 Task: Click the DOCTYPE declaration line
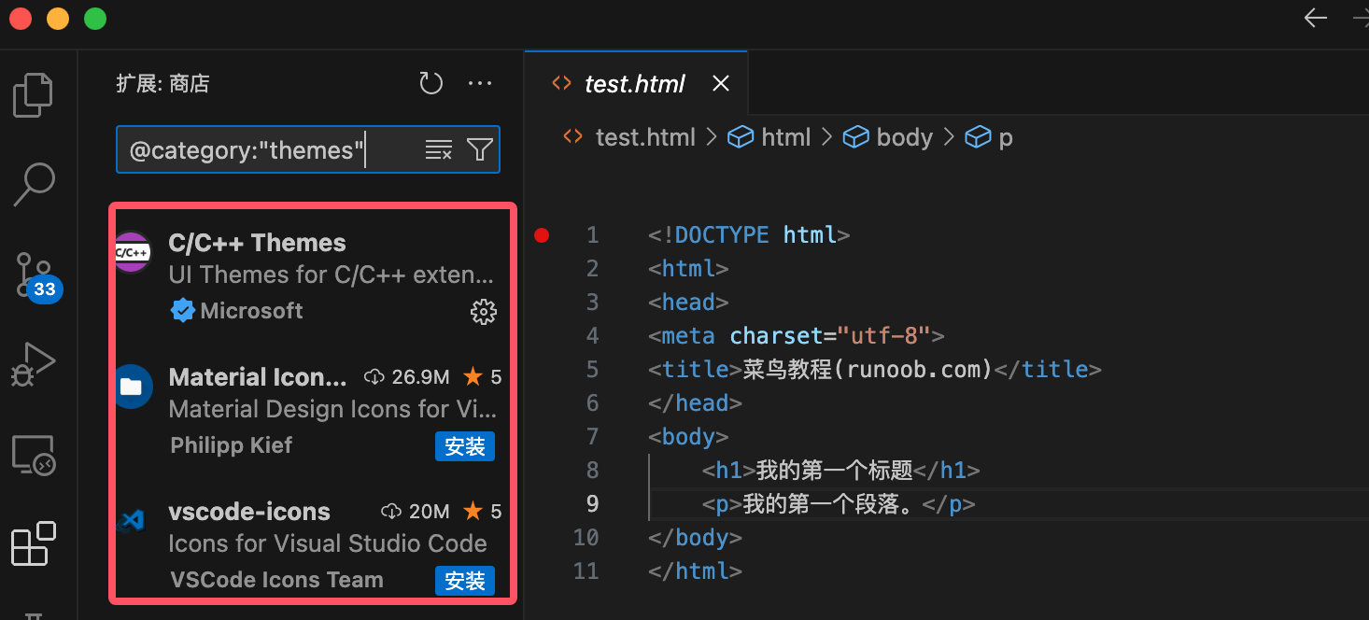point(750,235)
